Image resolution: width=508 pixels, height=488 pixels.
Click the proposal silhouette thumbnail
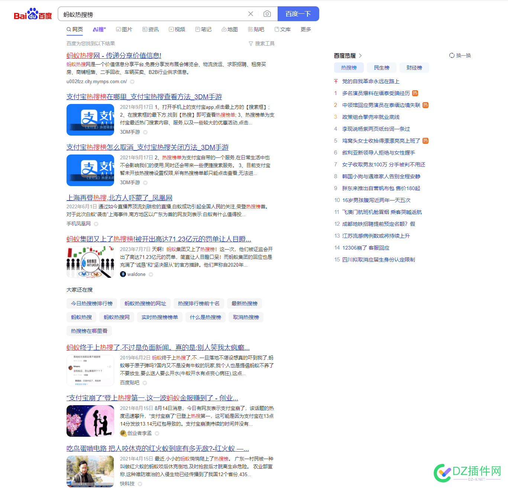(x=90, y=421)
